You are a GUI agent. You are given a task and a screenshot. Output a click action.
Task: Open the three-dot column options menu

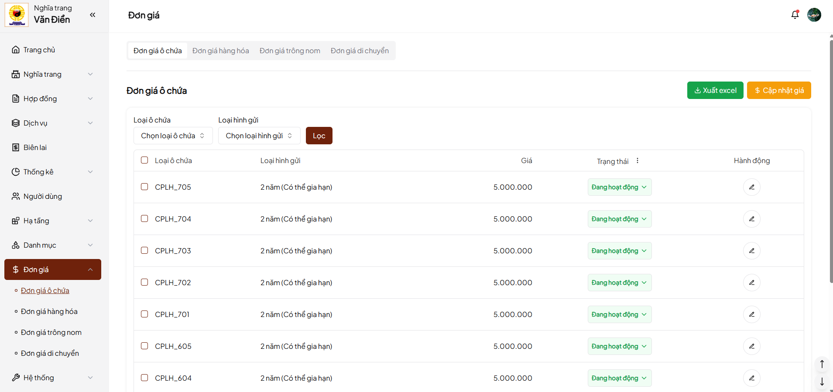coord(638,161)
